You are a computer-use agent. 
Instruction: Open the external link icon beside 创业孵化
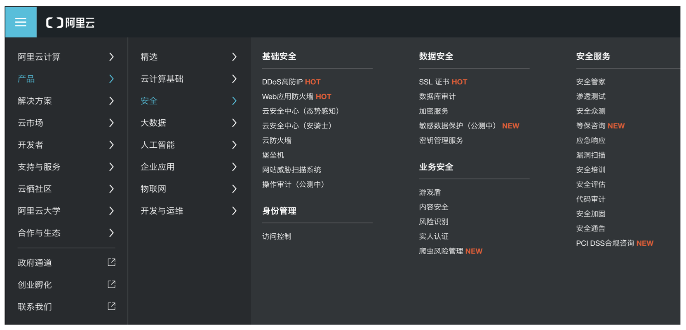click(x=111, y=284)
